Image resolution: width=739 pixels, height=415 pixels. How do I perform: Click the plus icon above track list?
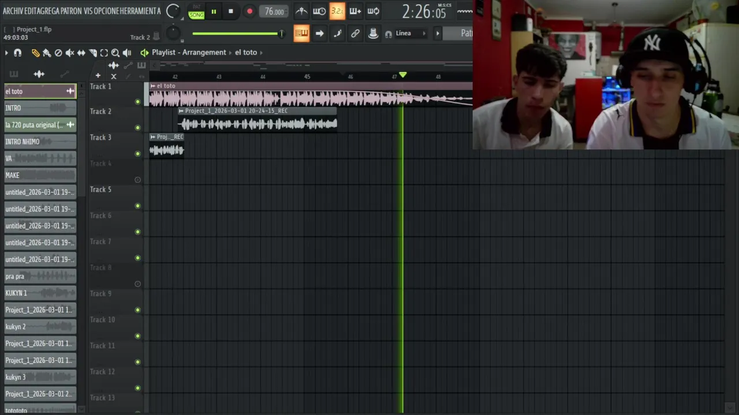(x=98, y=76)
